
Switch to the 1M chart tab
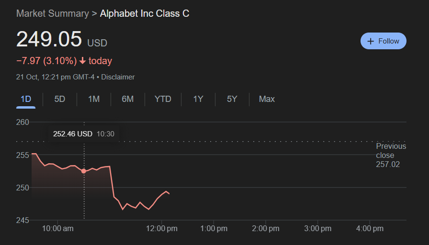pyautogui.click(x=94, y=99)
